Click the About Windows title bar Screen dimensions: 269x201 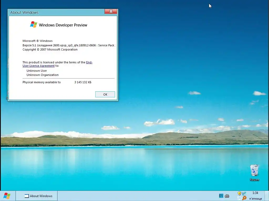[57, 12]
